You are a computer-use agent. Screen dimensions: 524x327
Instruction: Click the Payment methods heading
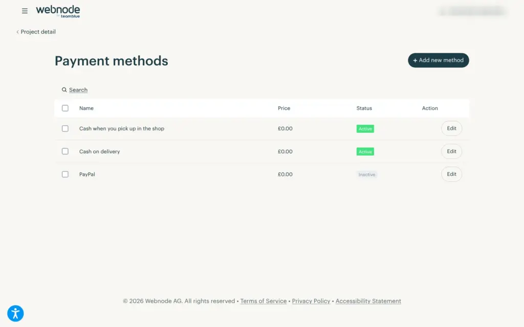(x=111, y=61)
